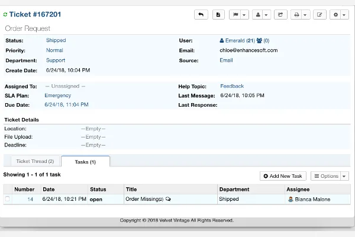Expand the assign dropdown arrow

266,15
